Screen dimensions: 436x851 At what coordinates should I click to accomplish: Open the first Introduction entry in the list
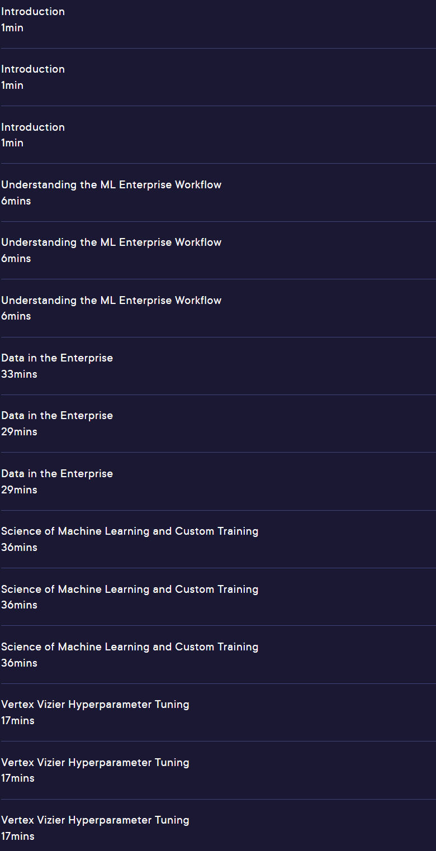tap(33, 12)
